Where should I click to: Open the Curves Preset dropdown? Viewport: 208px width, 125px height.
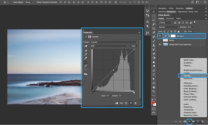(x=114, y=42)
